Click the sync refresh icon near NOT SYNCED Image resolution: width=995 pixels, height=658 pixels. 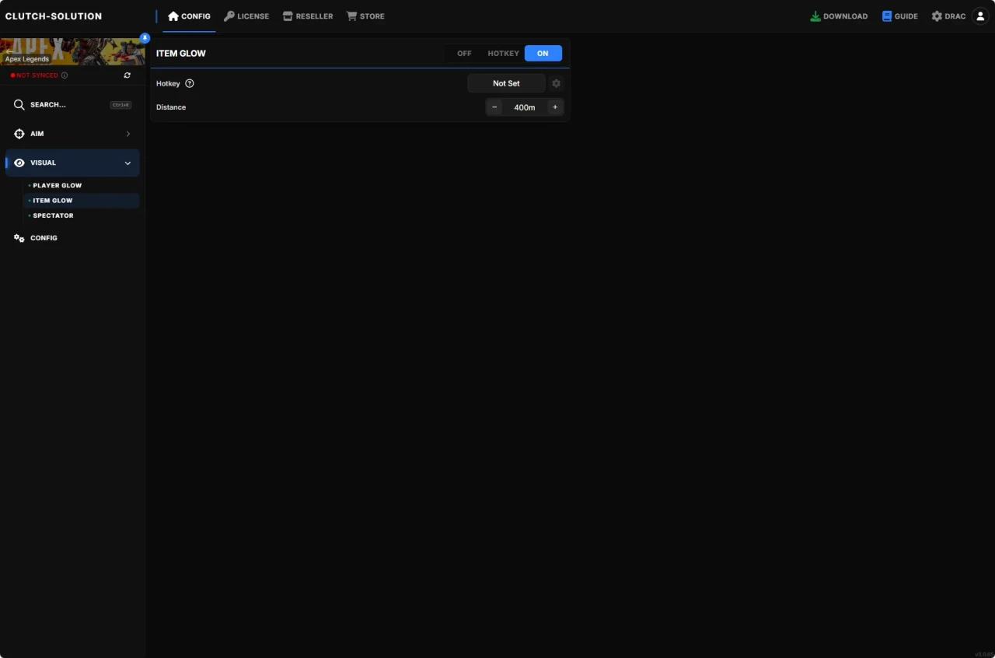pos(127,75)
